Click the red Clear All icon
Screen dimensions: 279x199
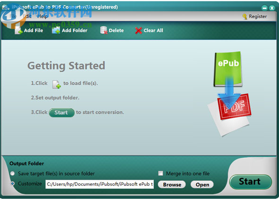pyautogui.click(x=138, y=31)
